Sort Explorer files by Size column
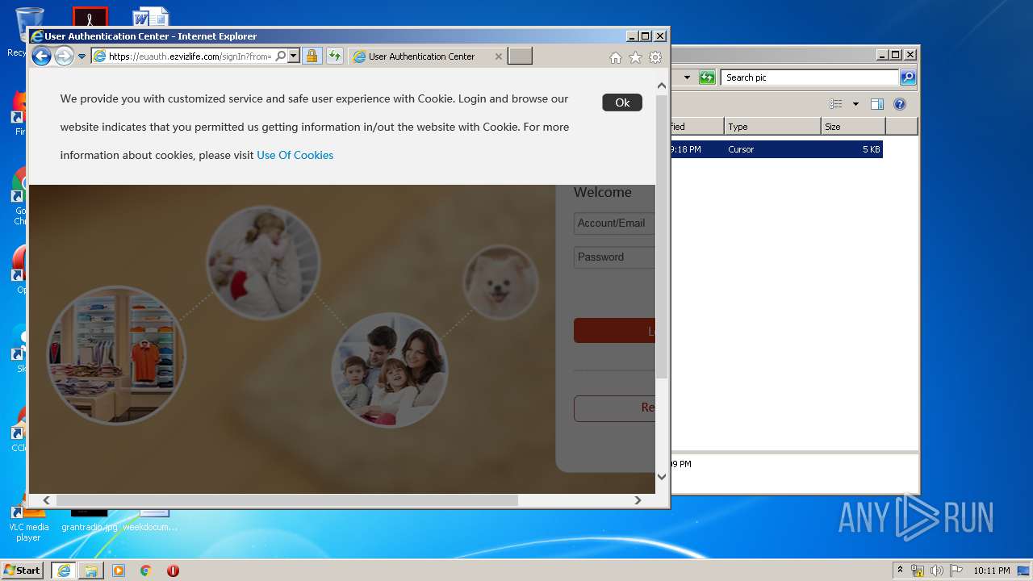This screenshot has height=581, width=1033. (x=853, y=127)
